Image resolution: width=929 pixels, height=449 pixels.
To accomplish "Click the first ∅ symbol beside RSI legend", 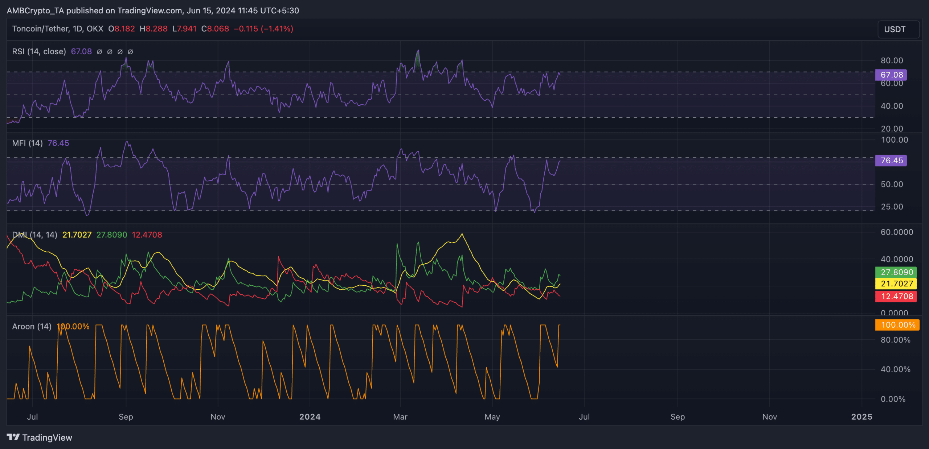I will tap(99, 52).
